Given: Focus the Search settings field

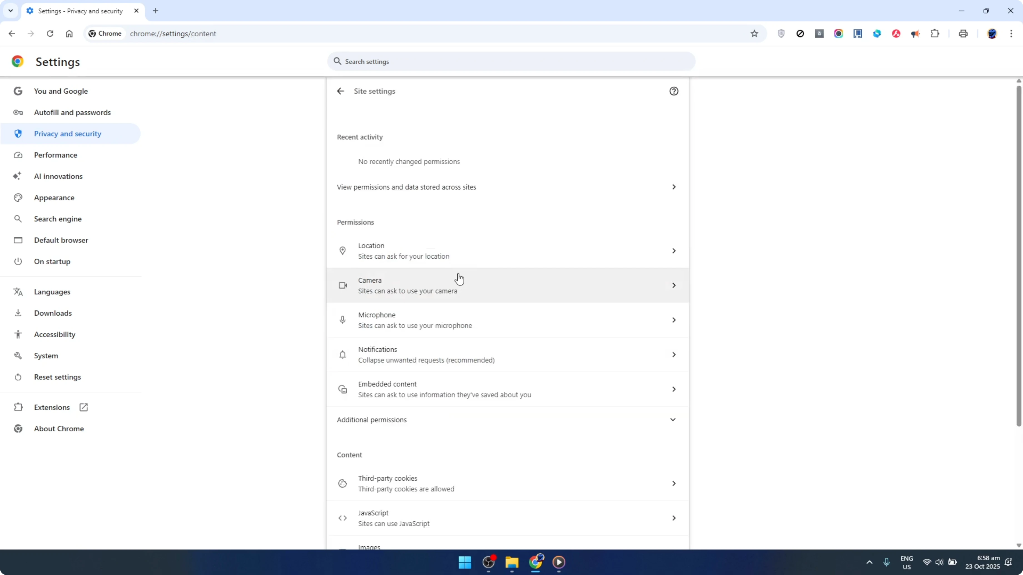Looking at the screenshot, I should click(511, 61).
